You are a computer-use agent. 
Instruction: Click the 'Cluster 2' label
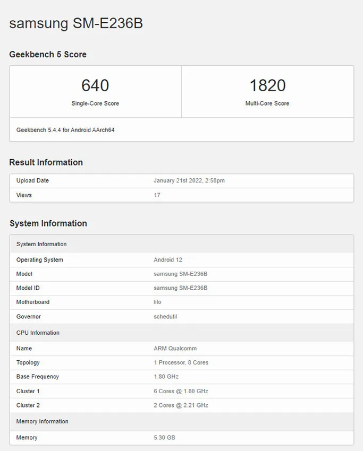coord(28,405)
